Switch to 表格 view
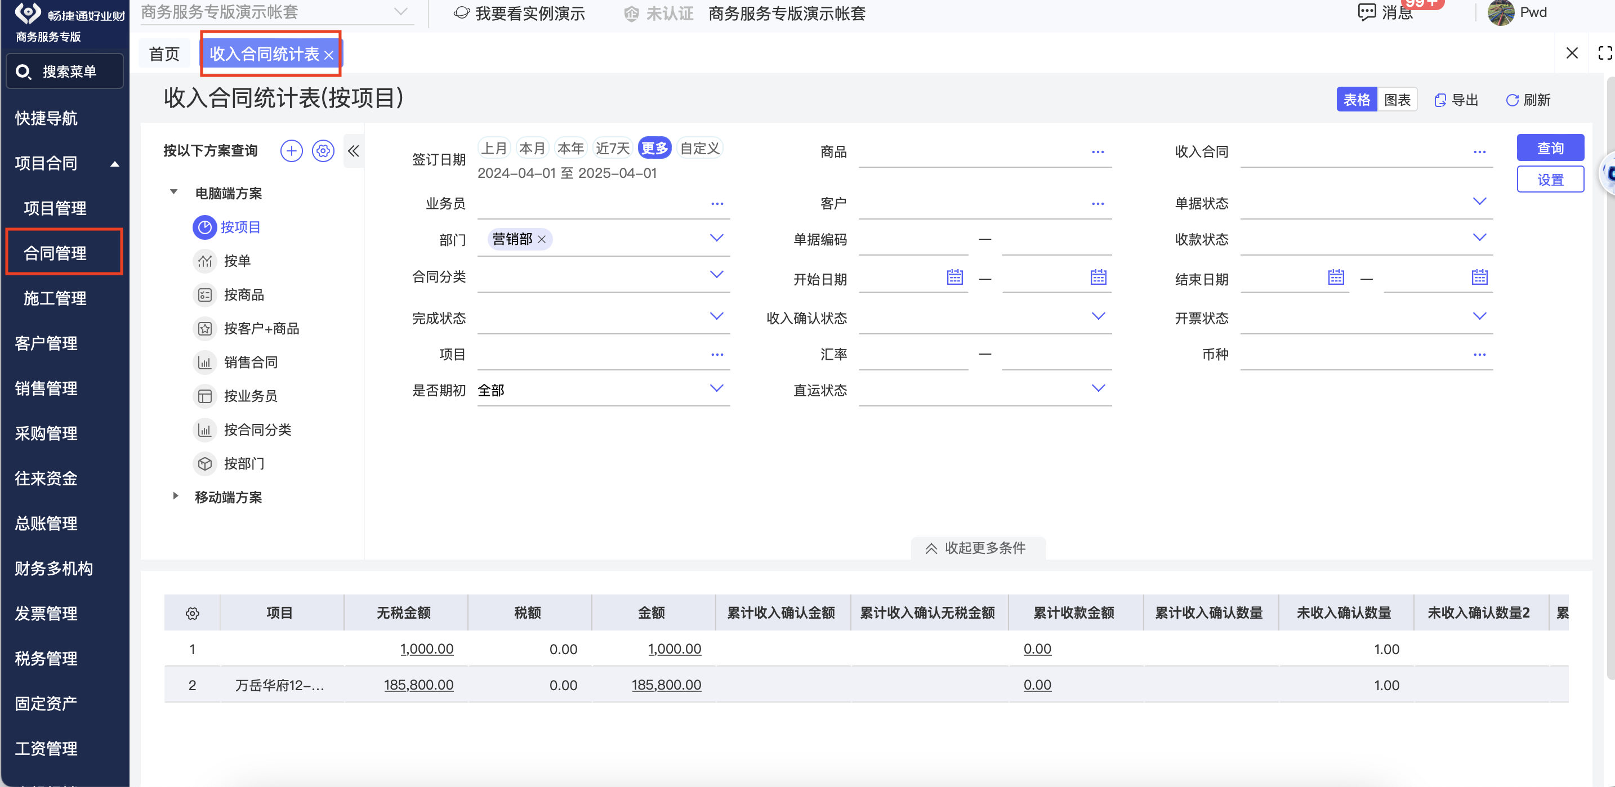1615x787 pixels. click(1357, 100)
